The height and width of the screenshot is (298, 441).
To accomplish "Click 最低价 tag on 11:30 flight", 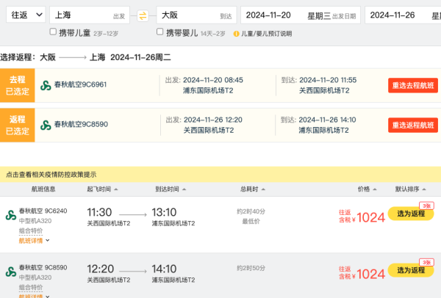I will [251, 222].
